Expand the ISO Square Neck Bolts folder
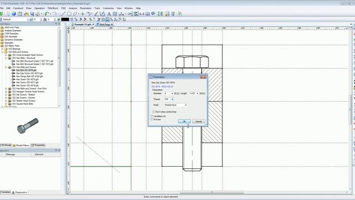Screen dimensions: 355x200 pyautogui.click(x=6, y=104)
